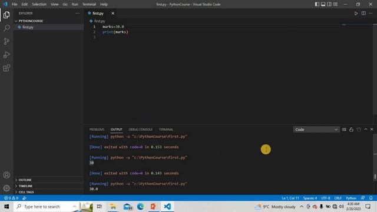The height and width of the screenshot is (212, 377).
Task: Open File Explorer from the taskbar
Action: click(x=113, y=207)
